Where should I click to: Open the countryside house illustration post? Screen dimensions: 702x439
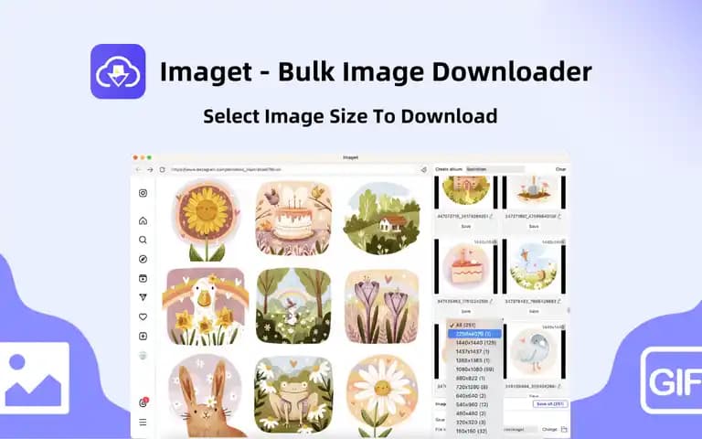(382, 218)
